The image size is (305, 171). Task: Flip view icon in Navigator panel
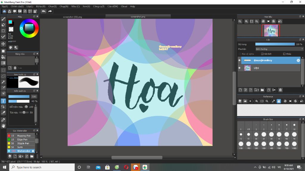point(280,21)
